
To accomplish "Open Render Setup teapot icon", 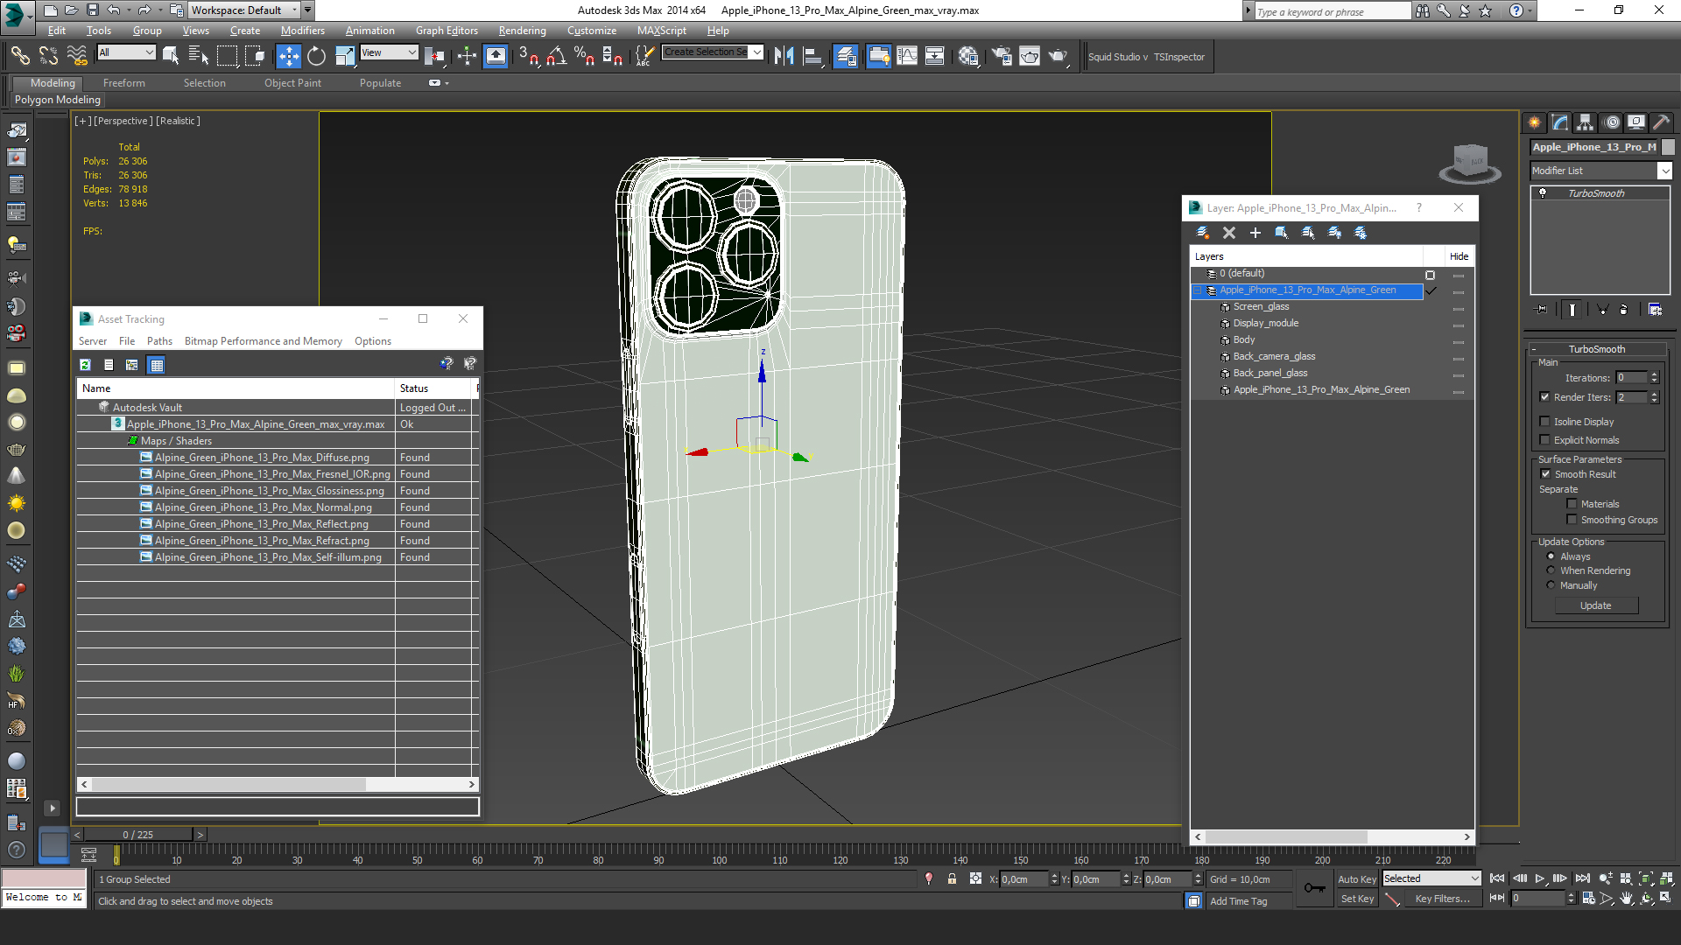I will (x=1002, y=56).
